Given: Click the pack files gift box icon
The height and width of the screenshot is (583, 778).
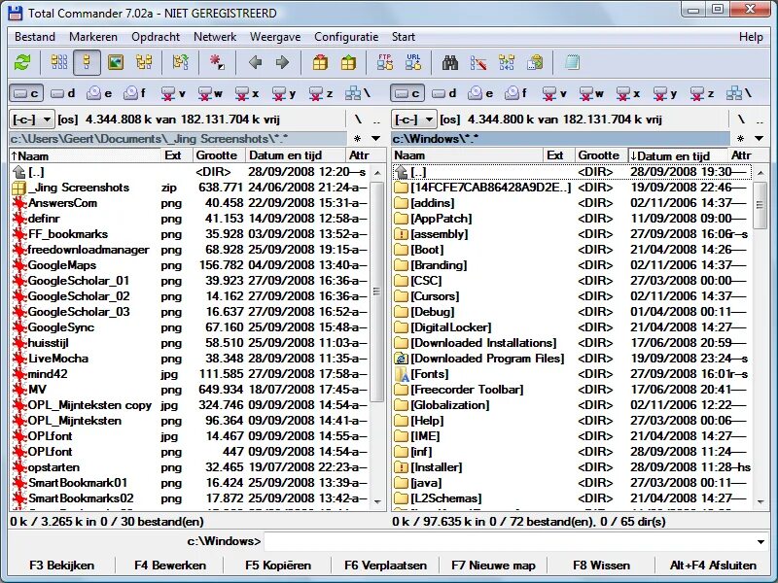Looking at the screenshot, I should click(x=320, y=62).
